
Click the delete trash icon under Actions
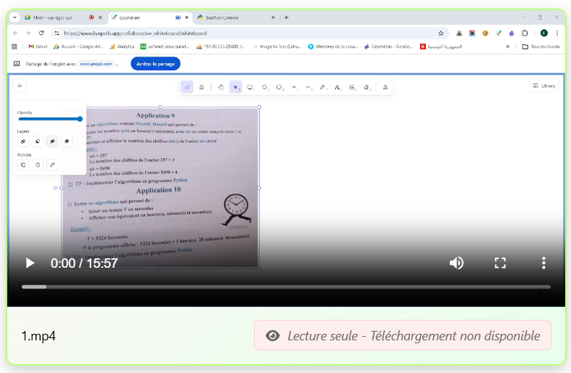[x=38, y=165]
